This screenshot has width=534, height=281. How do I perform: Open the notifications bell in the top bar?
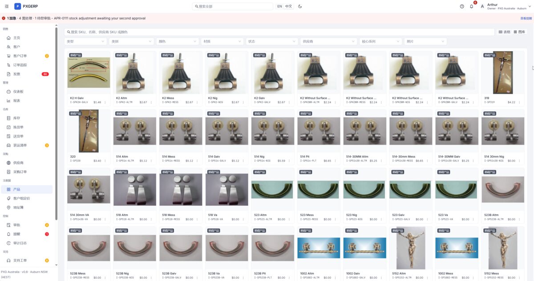[x=472, y=6]
